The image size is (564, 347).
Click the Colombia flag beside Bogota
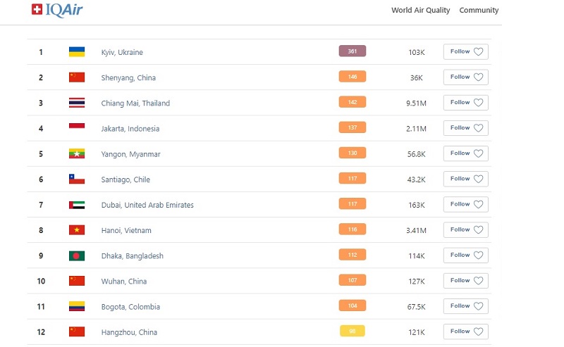pos(77,306)
